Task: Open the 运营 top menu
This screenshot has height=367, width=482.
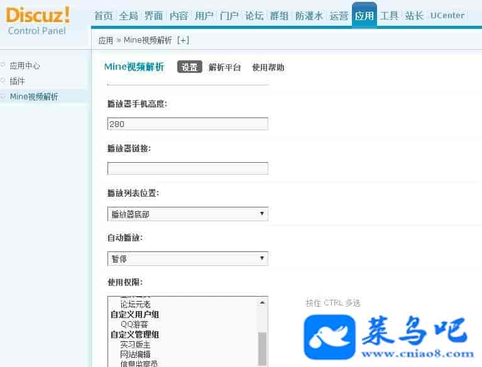Action: pos(339,15)
